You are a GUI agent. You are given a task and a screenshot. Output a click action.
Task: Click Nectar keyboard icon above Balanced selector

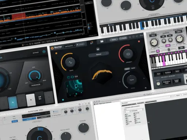(x=98, y=49)
